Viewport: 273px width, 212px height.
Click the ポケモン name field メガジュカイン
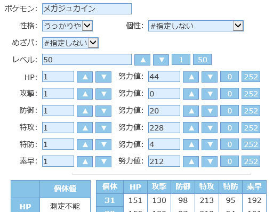pyautogui.click(x=87, y=9)
